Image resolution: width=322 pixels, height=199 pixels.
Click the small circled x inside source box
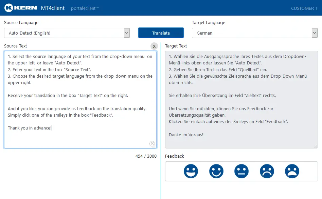point(152,144)
